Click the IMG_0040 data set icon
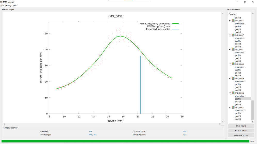The height and width of the screenshot is (144, 257). 233,64
